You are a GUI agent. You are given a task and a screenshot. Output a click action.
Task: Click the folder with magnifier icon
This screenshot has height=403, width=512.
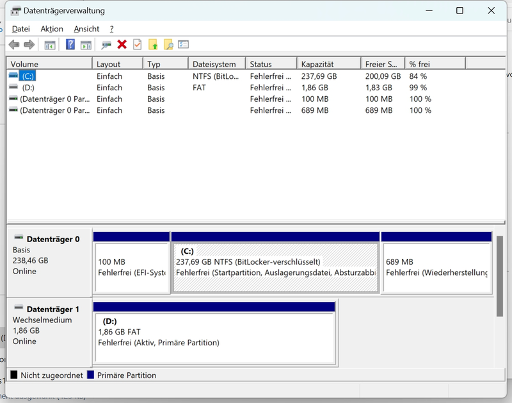(168, 45)
